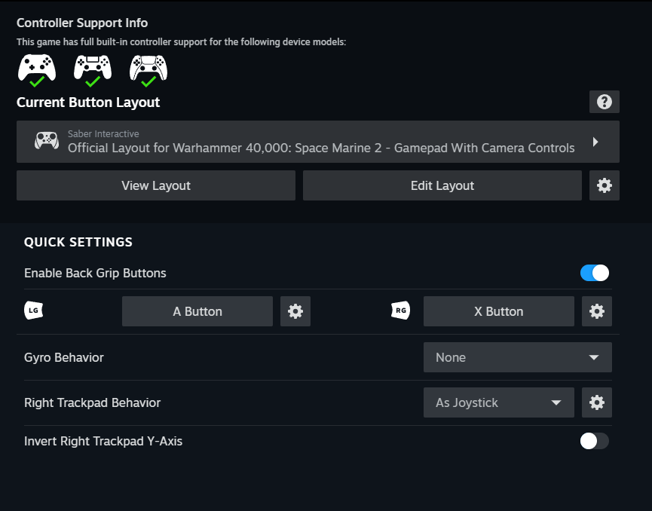This screenshot has height=511, width=652.
Task: Click the Current Button Layout heading
Action: pos(88,103)
